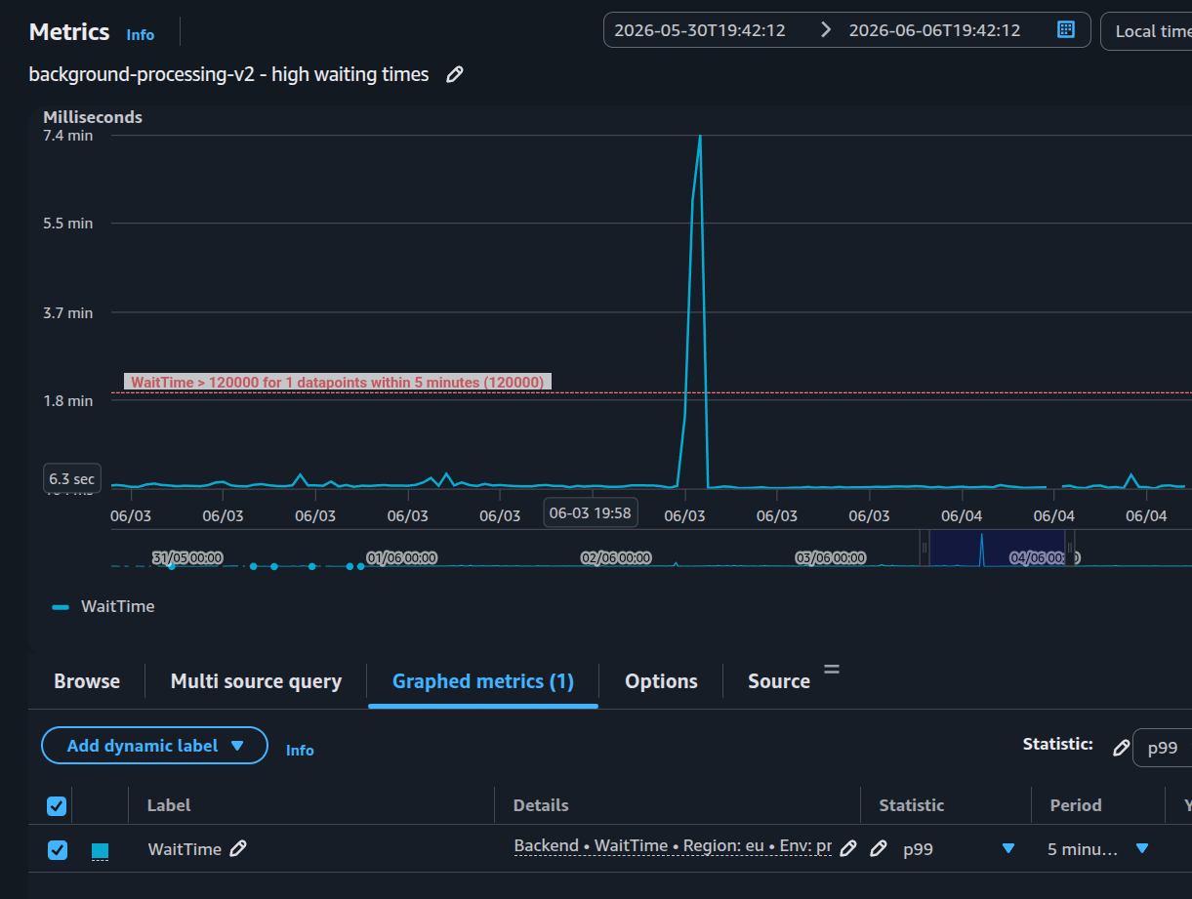Click the start date-time field
1192x899 pixels.
pyautogui.click(x=700, y=30)
